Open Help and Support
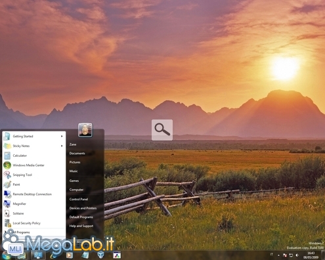This screenshot has width=325, height=260. [x=81, y=226]
